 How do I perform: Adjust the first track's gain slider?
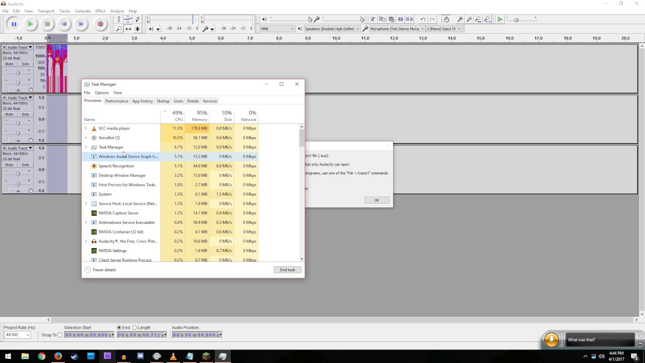pos(18,73)
